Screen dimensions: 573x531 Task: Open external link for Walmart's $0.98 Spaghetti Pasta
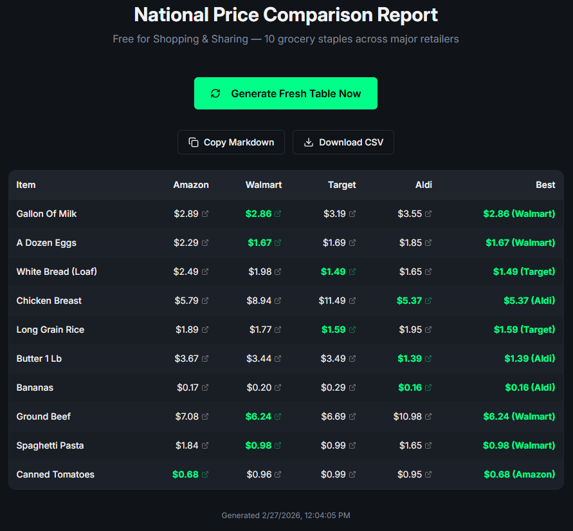(x=277, y=445)
